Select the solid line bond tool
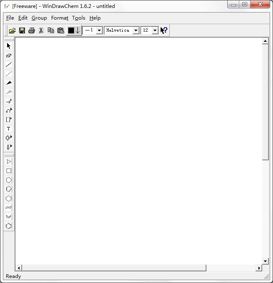The image size is (273, 283). pos(9,65)
